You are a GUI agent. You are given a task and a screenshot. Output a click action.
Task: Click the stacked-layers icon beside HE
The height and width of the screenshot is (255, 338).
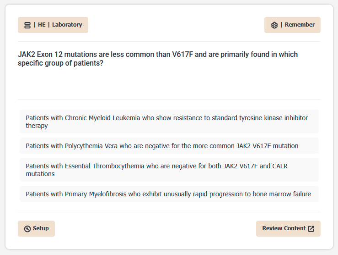click(x=27, y=25)
